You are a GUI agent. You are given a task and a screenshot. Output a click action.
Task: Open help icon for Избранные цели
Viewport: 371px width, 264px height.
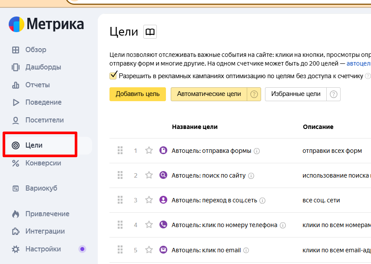334,94
